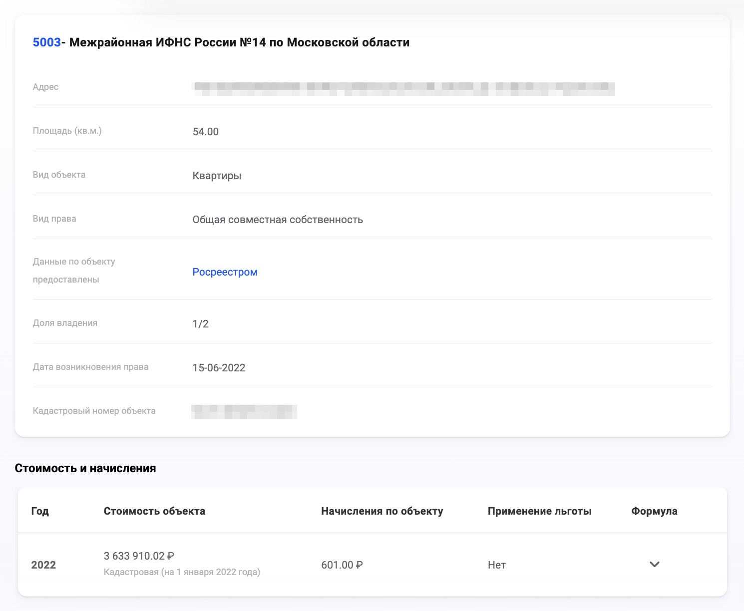Follow the Росреестром link
Image resolution: width=744 pixels, height=611 pixels.
(225, 272)
